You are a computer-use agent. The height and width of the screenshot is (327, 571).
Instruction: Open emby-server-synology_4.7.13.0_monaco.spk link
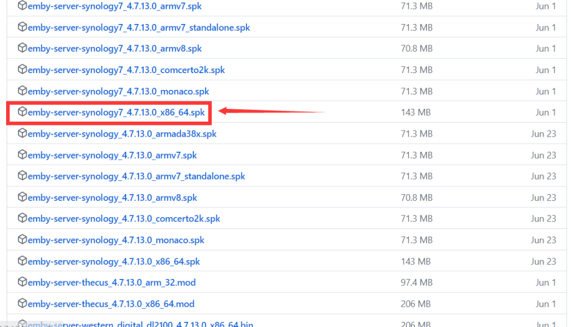[116, 241]
